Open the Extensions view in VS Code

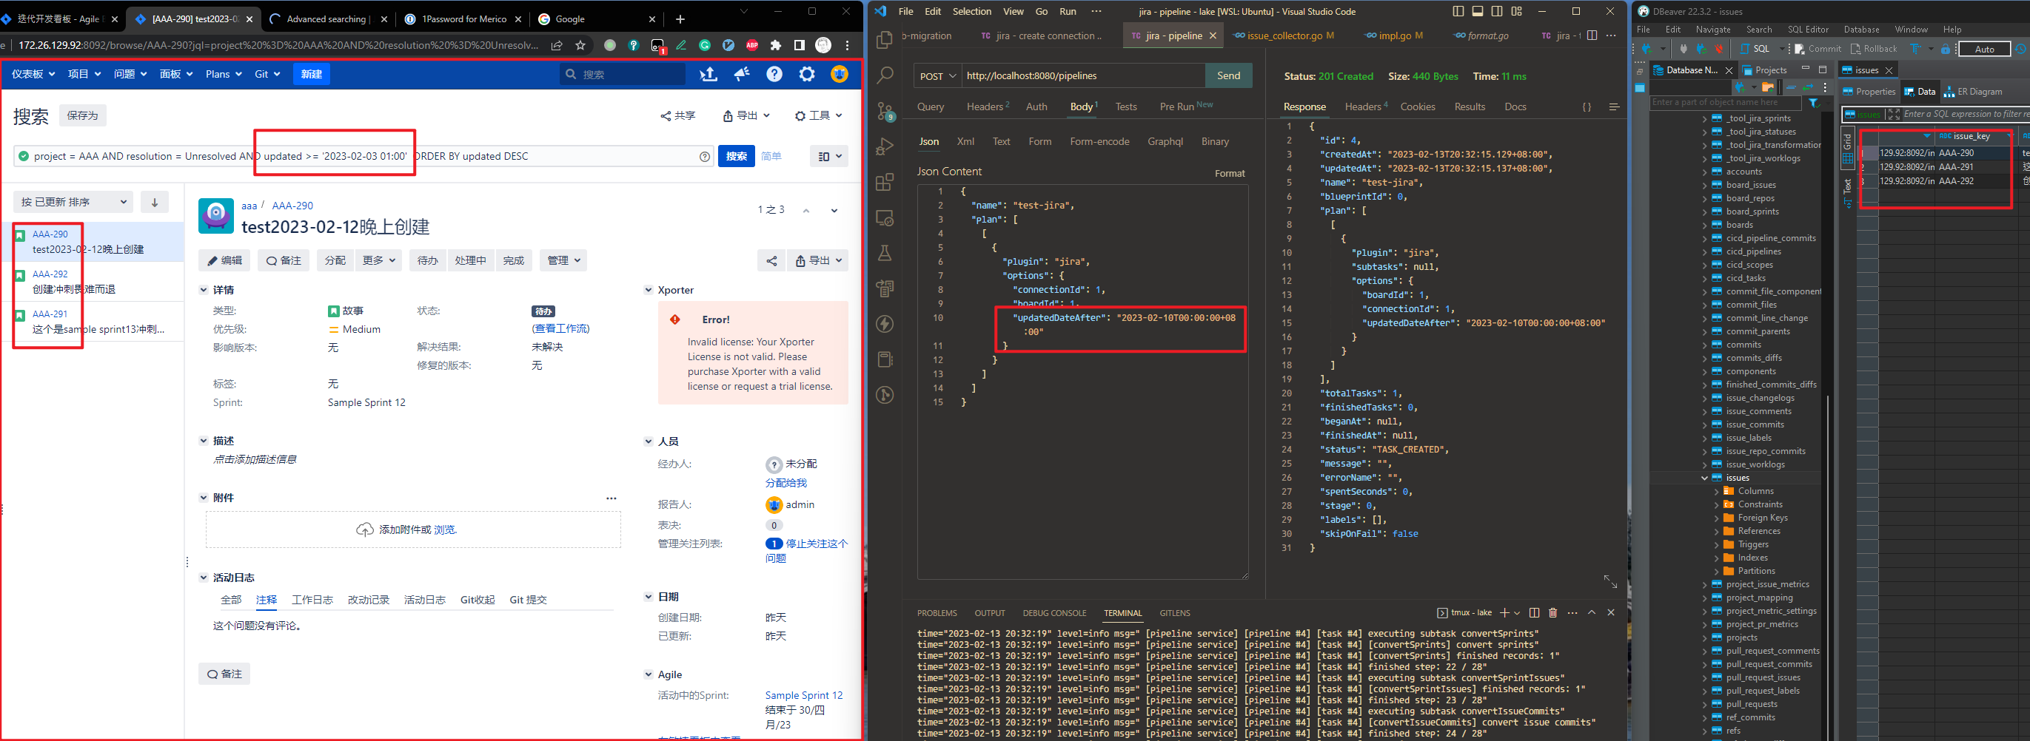click(x=884, y=182)
